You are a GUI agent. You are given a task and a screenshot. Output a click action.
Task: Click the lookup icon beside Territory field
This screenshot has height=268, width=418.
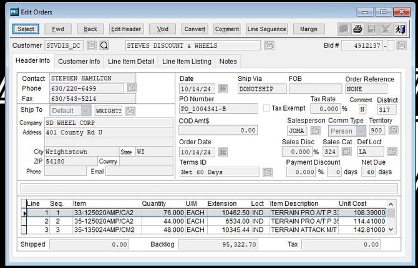coord(393,131)
